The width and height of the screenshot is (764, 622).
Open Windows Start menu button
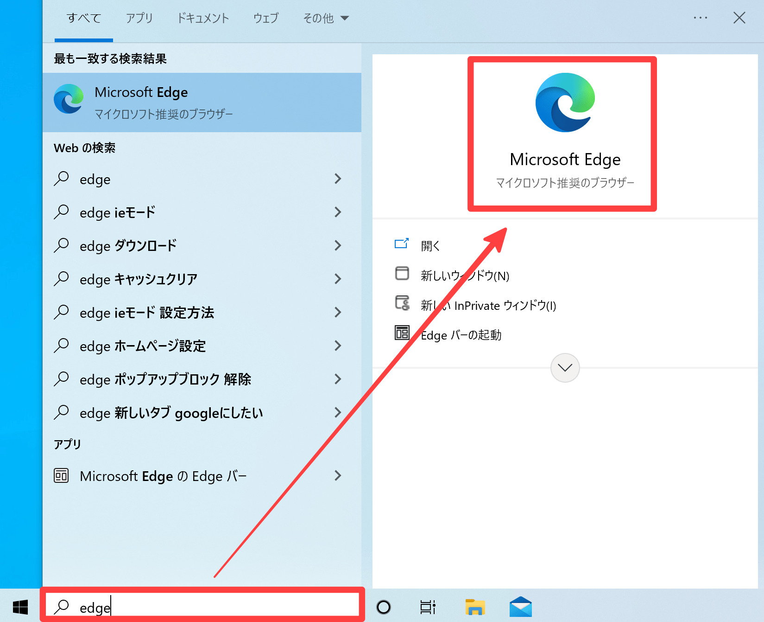(x=20, y=607)
